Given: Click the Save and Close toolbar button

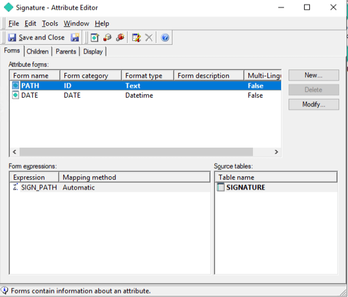Looking at the screenshot, I should click(36, 38).
